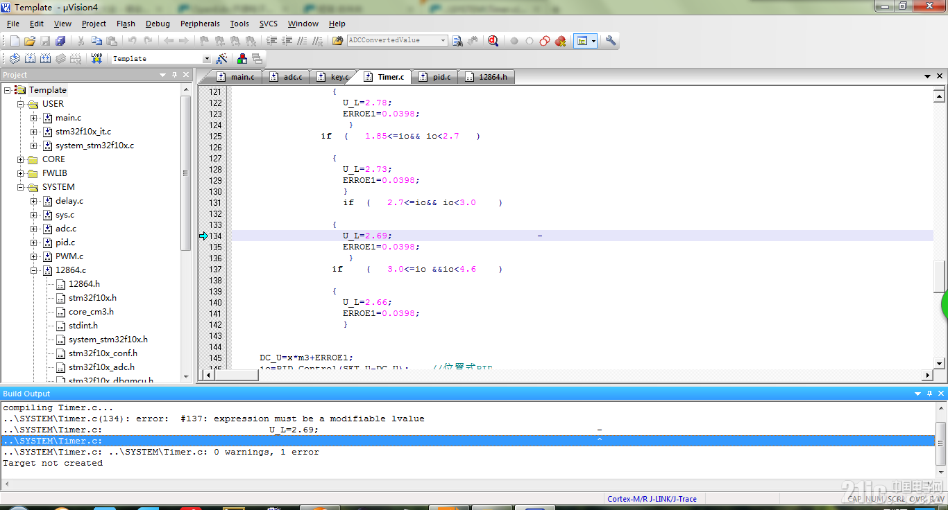This screenshot has width=948, height=510.
Task: Expand the pid.c file node
Action: pos(33,243)
